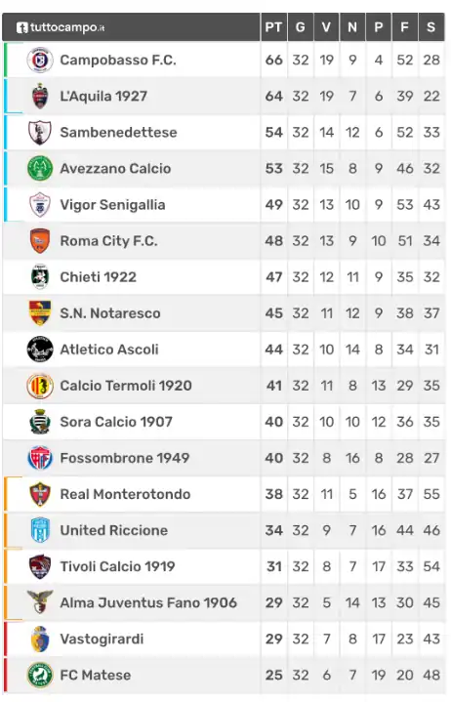This screenshot has width=451, height=702.
Task: Open Fossombrone 1949 team link
Action: (125, 458)
